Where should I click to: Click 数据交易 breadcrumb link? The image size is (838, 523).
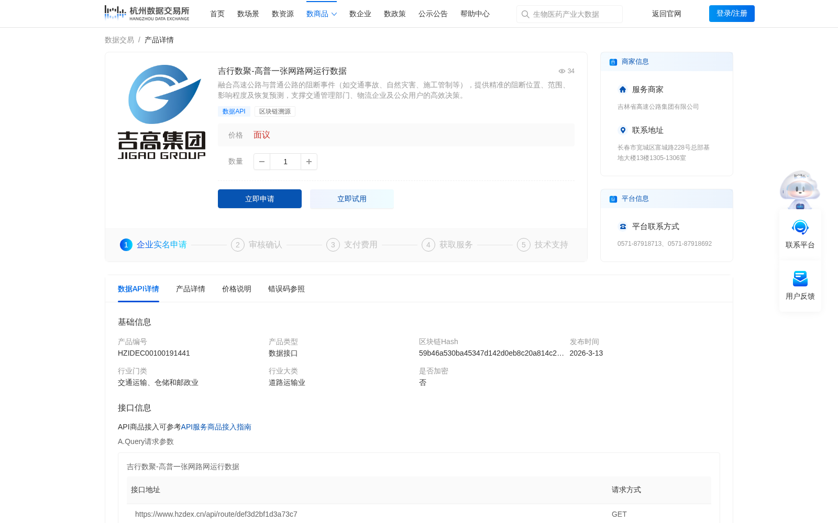119,40
